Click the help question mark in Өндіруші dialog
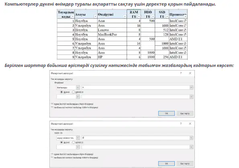 click(x=181, y=73)
